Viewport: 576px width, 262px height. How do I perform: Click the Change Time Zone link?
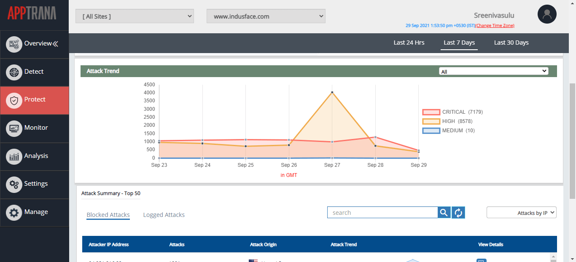point(495,26)
